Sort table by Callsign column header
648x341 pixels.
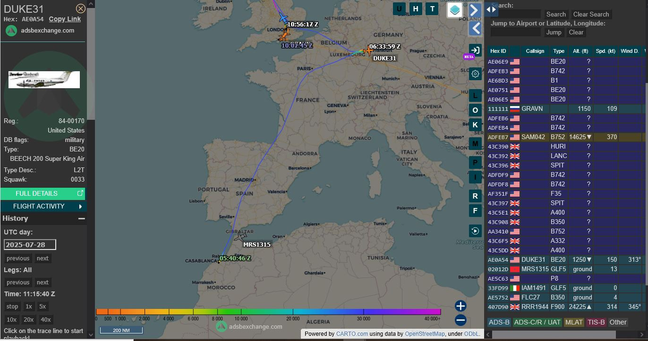coord(535,51)
